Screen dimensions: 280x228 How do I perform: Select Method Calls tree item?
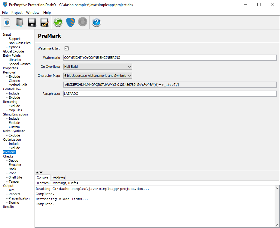pyautogui.click(x=18, y=85)
